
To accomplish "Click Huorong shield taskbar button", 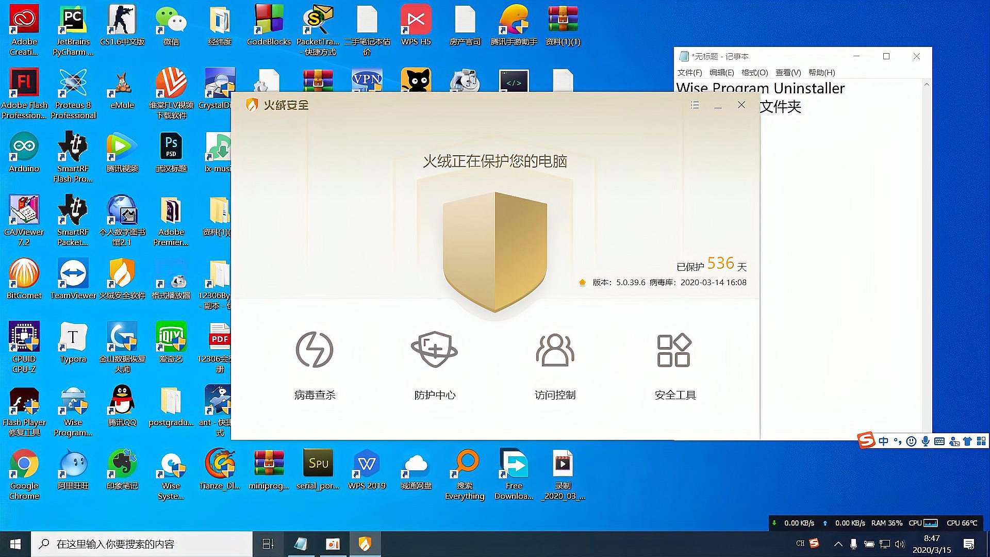I will [x=365, y=544].
